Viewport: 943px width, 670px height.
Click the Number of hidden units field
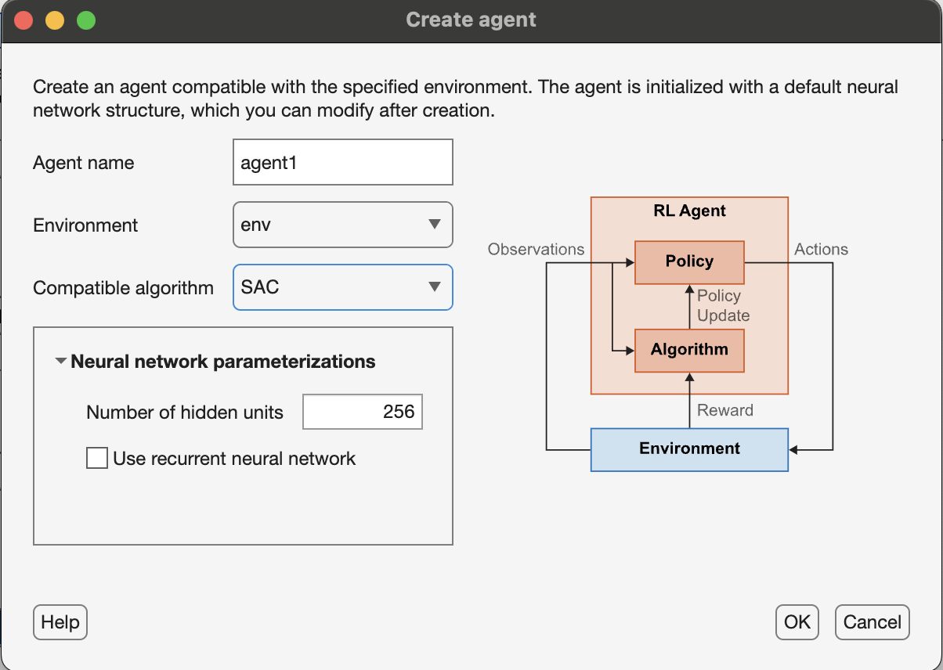pos(362,412)
